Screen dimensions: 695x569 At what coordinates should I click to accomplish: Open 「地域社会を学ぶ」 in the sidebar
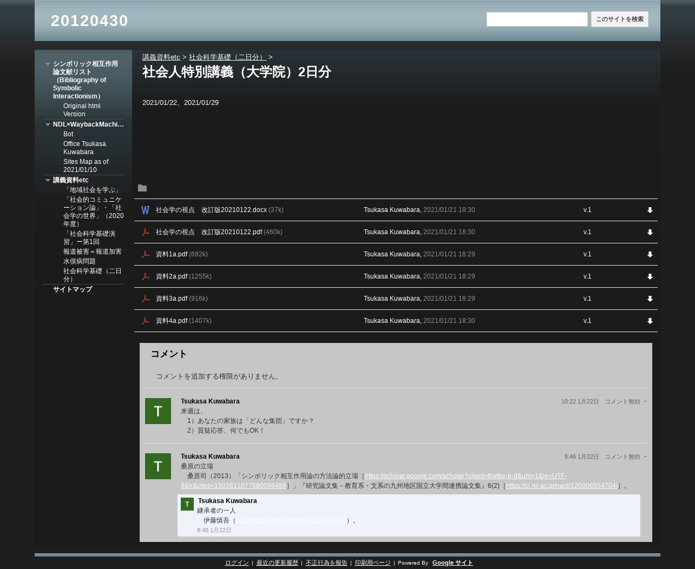click(92, 190)
